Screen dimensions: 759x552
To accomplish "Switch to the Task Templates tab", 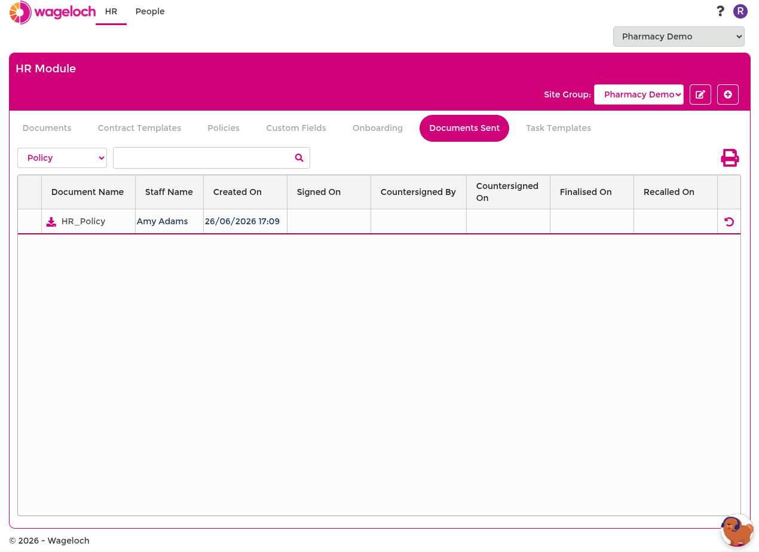I will [x=559, y=128].
